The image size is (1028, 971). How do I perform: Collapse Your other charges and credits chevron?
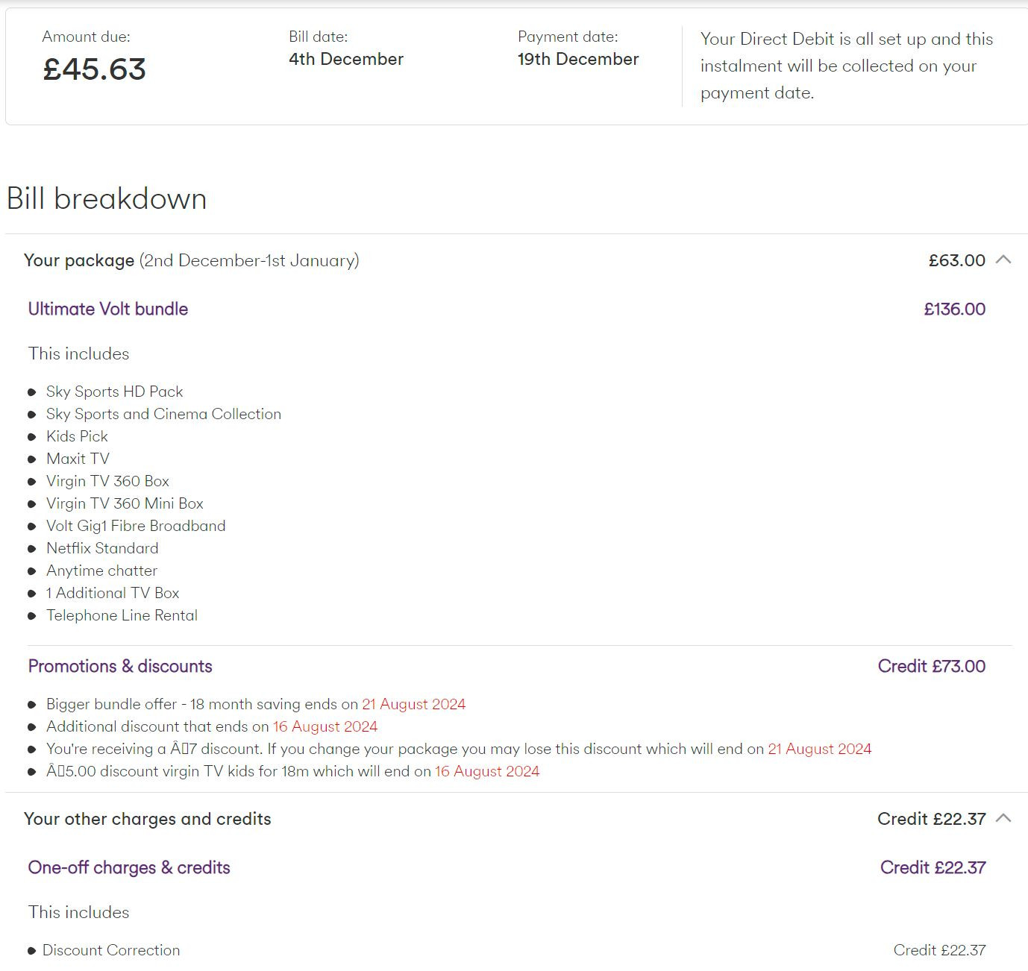[1003, 818]
